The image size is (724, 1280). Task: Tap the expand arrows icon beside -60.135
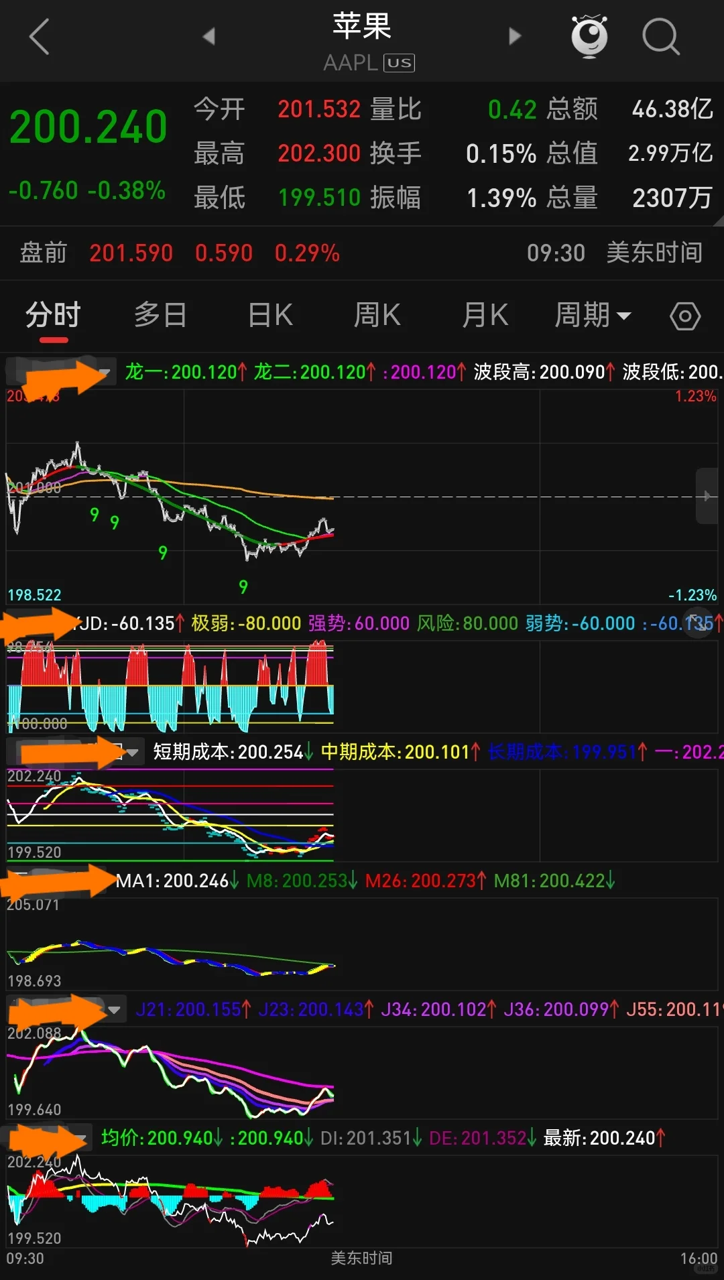tap(698, 623)
